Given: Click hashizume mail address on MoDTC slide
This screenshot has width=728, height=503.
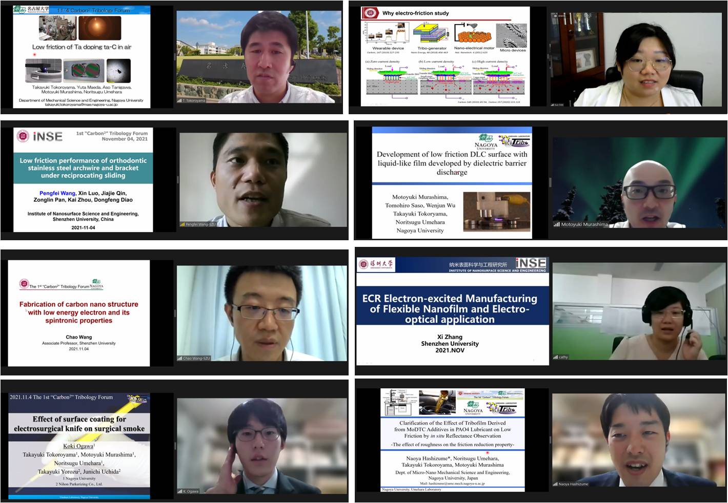Looking at the screenshot, I should coord(452,483).
